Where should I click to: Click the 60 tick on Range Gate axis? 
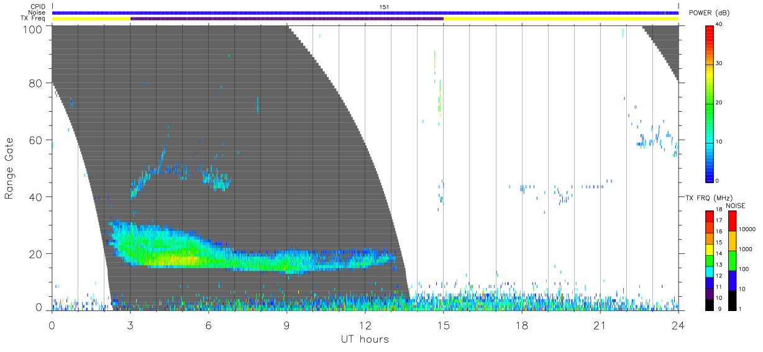coord(37,140)
